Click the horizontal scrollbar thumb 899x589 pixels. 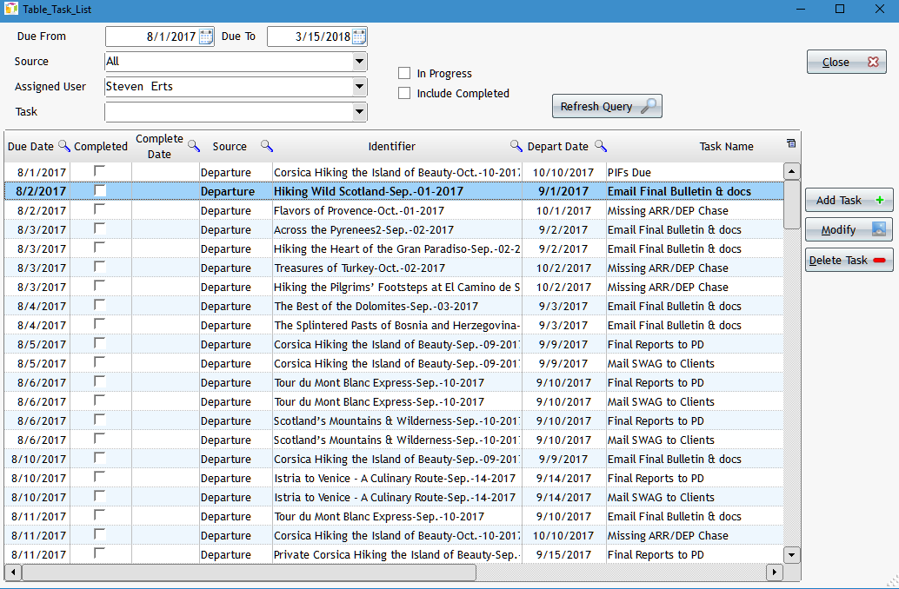pos(249,572)
